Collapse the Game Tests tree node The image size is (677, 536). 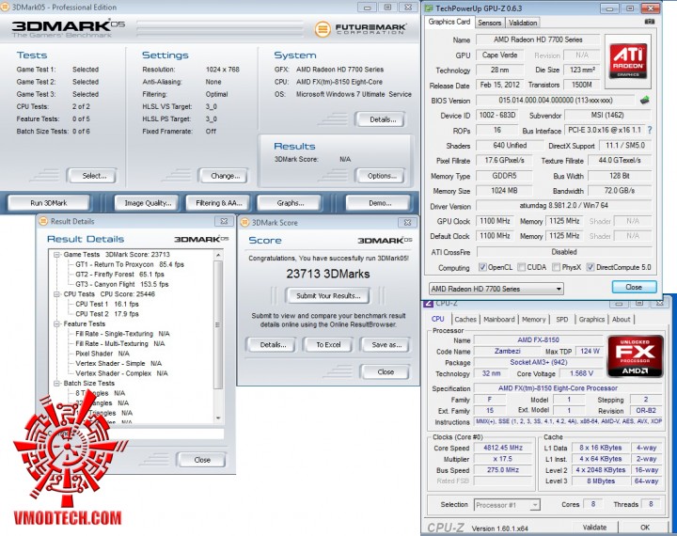[x=56, y=255]
